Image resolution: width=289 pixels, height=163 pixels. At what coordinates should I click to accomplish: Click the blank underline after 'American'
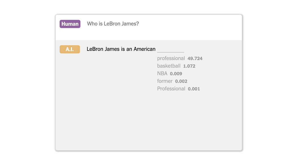(x=170, y=52)
